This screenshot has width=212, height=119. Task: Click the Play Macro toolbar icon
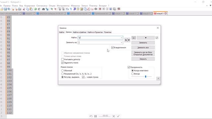tap(107, 9)
